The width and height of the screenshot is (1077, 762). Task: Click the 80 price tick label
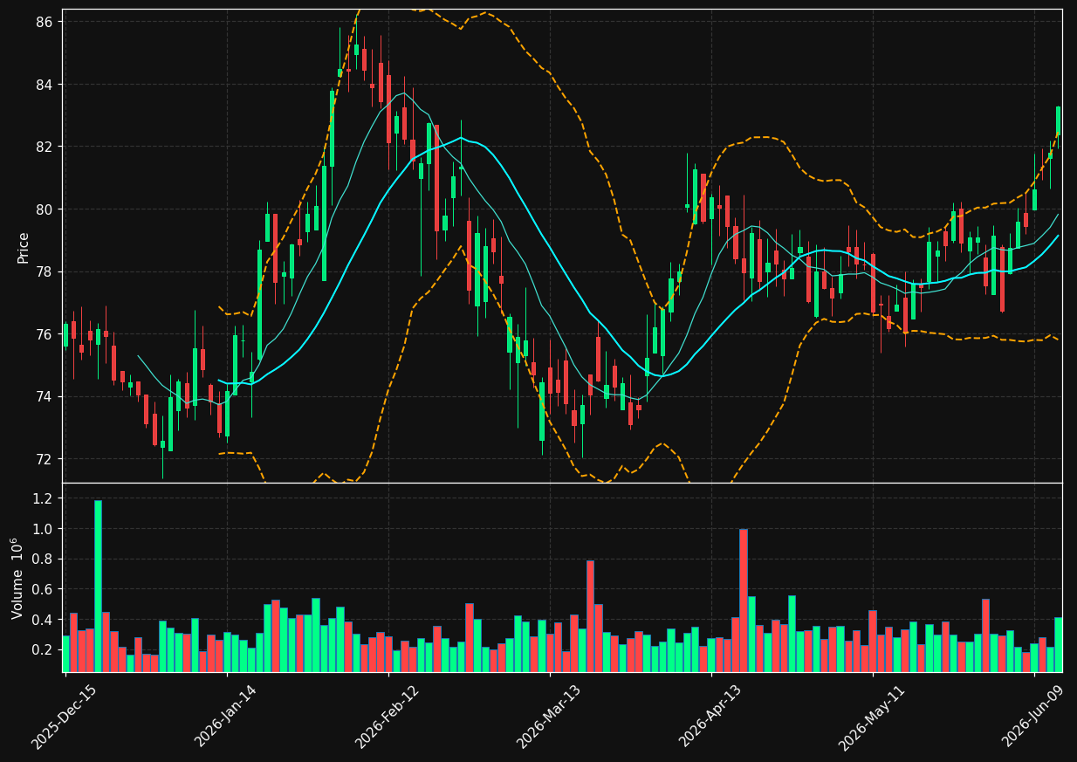click(x=45, y=209)
